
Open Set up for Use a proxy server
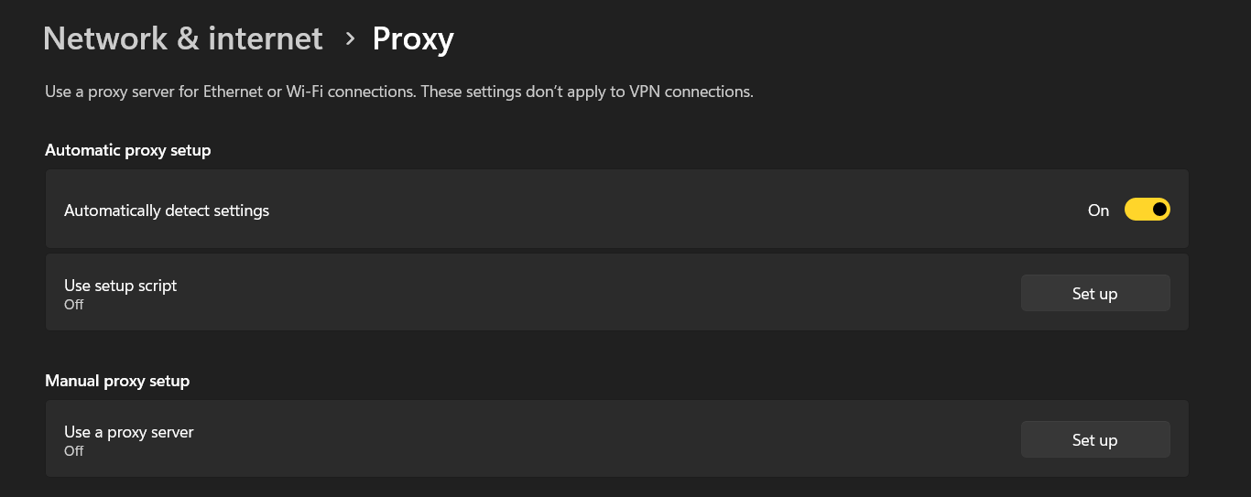tap(1094, 440)
